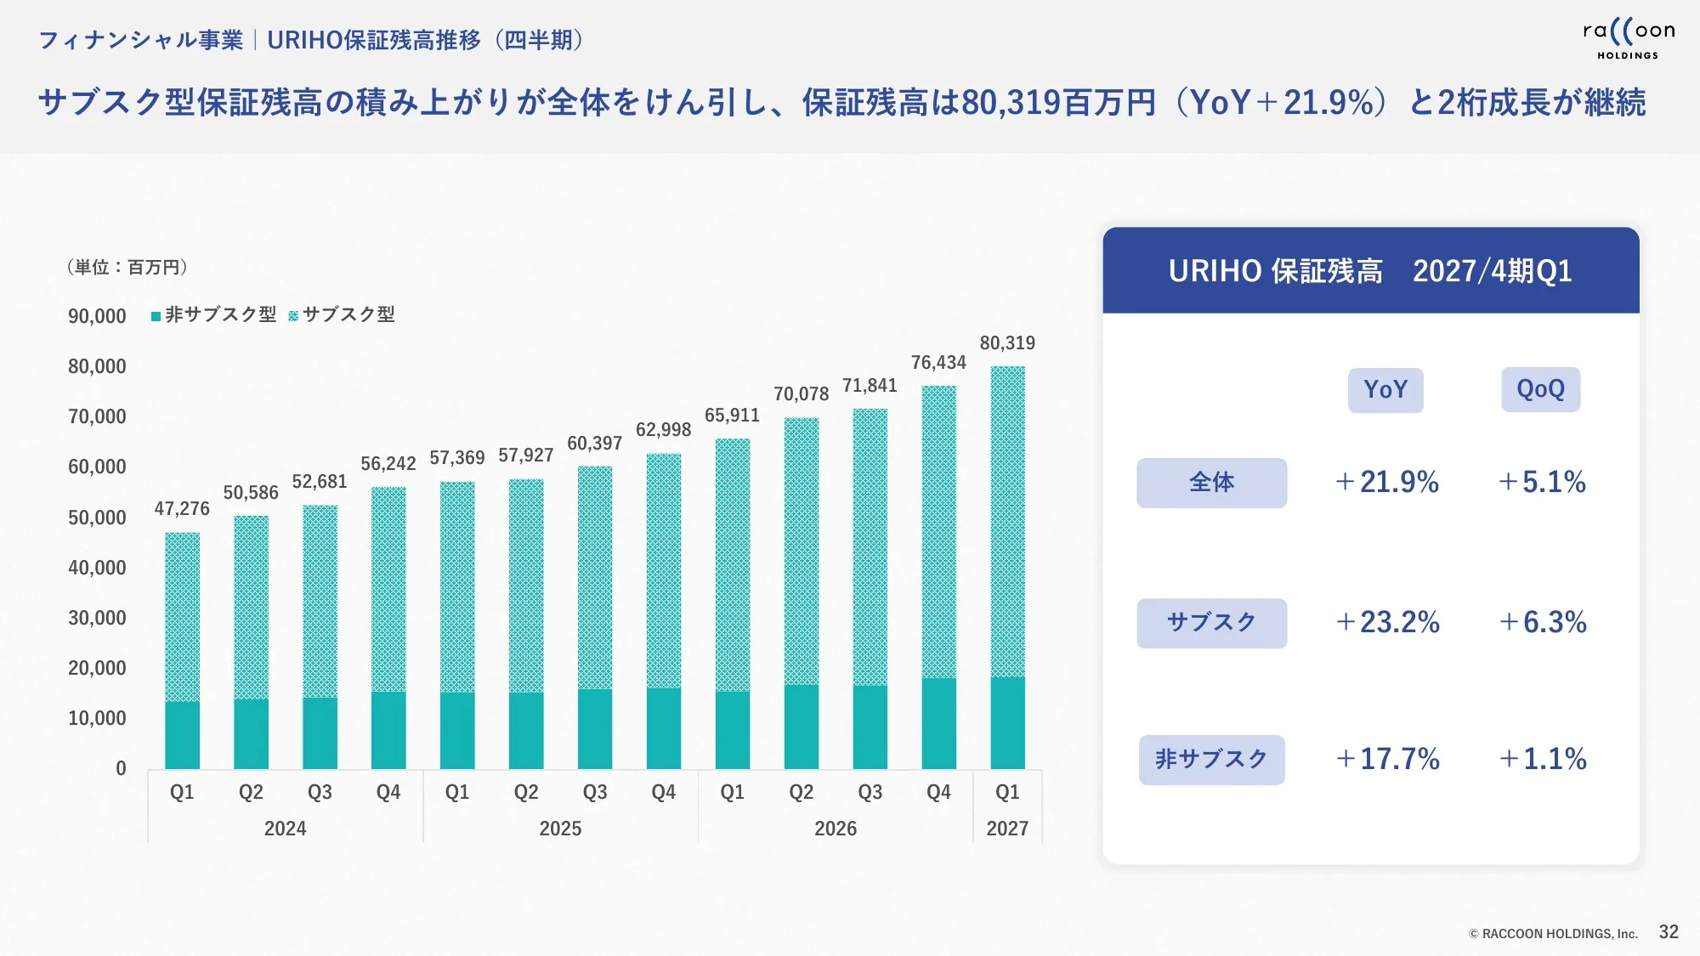Image resolution: width=1700 pixels, height=956 pixels.
Task: Click the 76,434 bar data label
Action: [x=938, y=363]
